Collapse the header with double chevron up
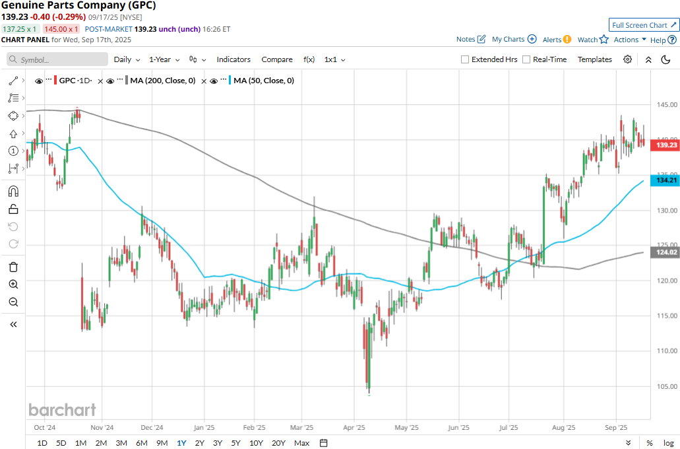 pos(648,59)
